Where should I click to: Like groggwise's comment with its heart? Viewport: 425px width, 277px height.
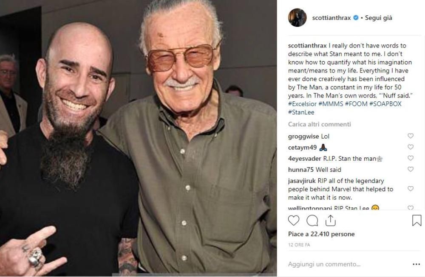(411, 136)
